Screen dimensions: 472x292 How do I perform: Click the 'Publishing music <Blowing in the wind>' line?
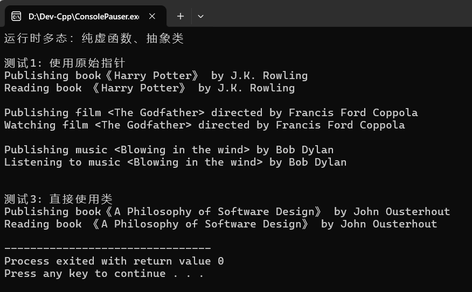tap(169, 149)
